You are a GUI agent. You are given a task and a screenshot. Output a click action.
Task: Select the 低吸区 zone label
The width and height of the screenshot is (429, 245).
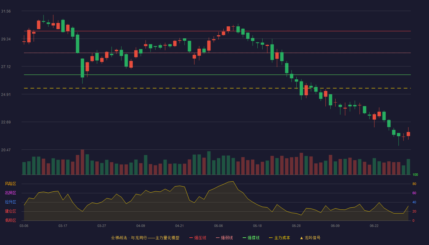10,220
